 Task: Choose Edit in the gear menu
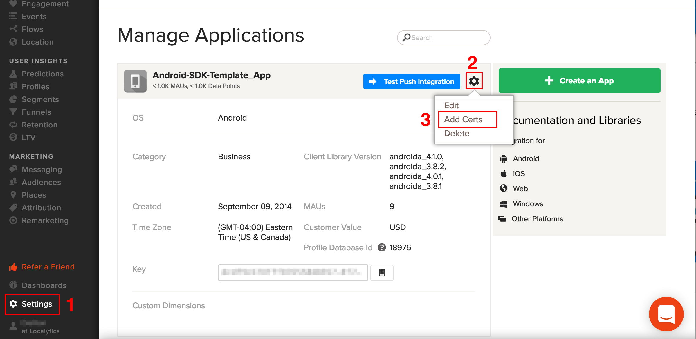(x=451, y=105)
